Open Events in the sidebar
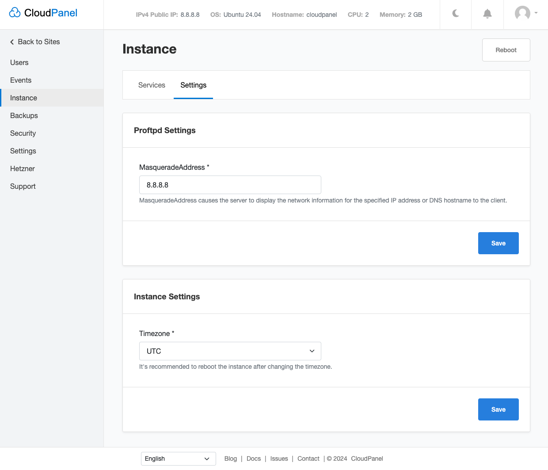The image size is (548, 470). [x=21, y=80]
